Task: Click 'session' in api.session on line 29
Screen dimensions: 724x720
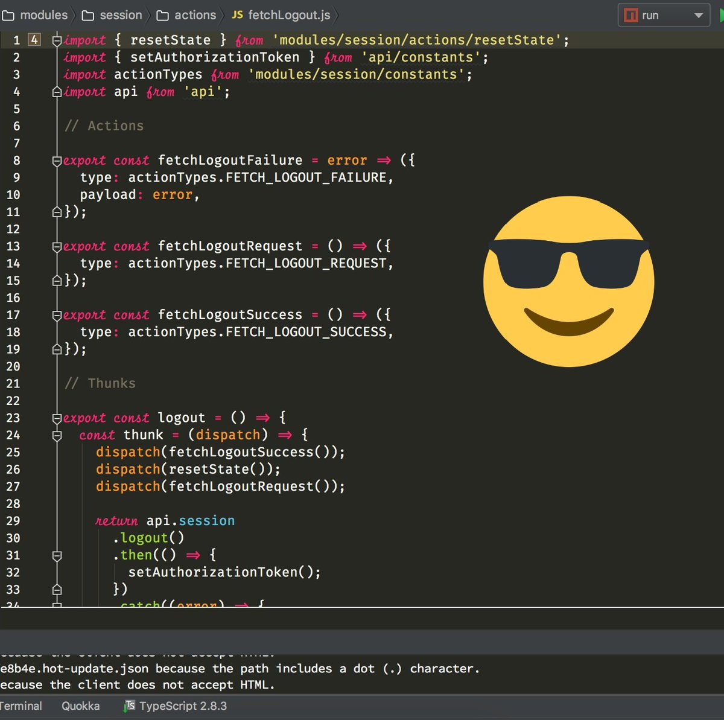Action: (206, 520)
